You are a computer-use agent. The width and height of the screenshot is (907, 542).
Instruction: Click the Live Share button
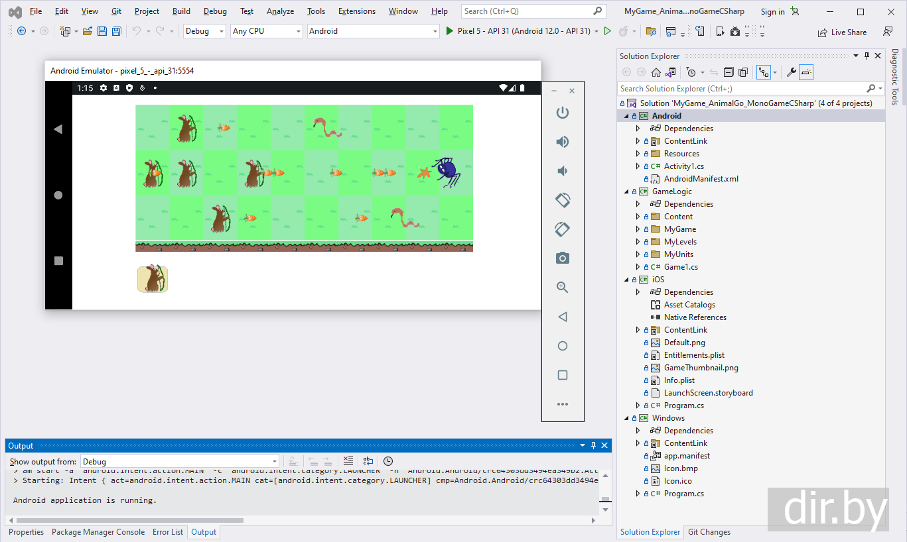click(842, 32)
